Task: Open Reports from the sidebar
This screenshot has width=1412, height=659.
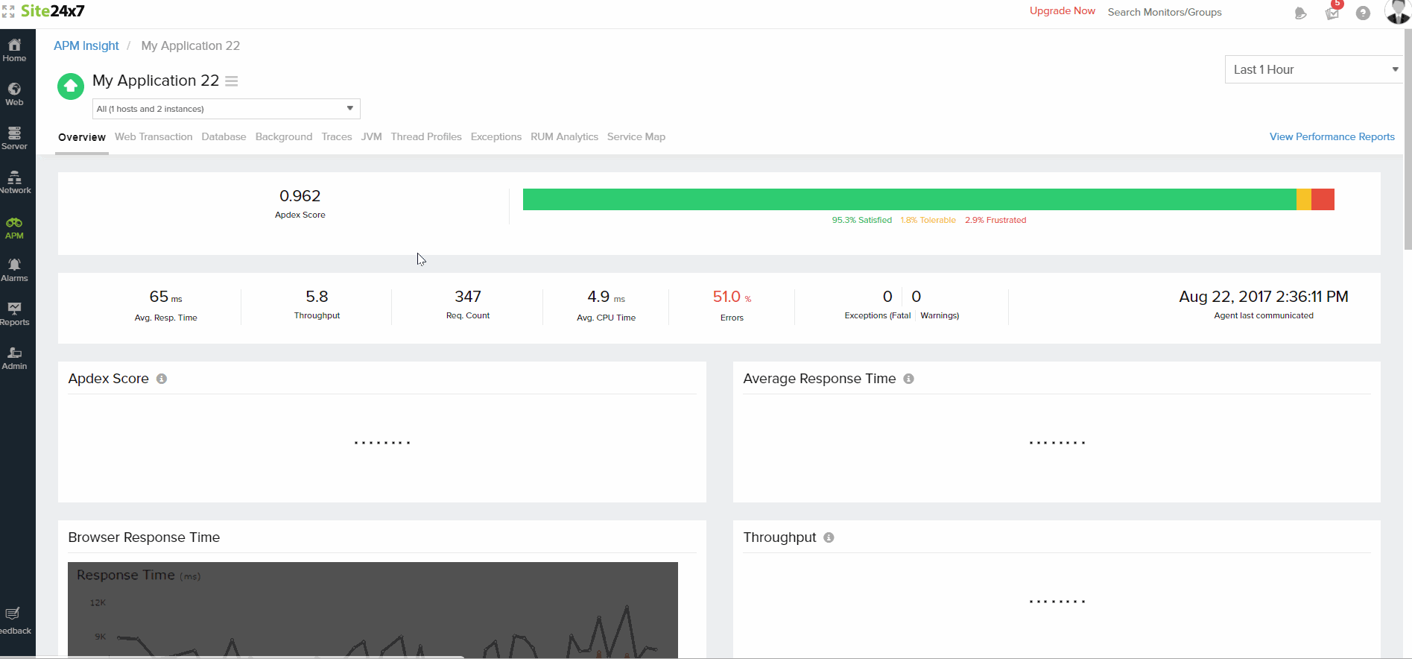Action: (x=14, y=314)
